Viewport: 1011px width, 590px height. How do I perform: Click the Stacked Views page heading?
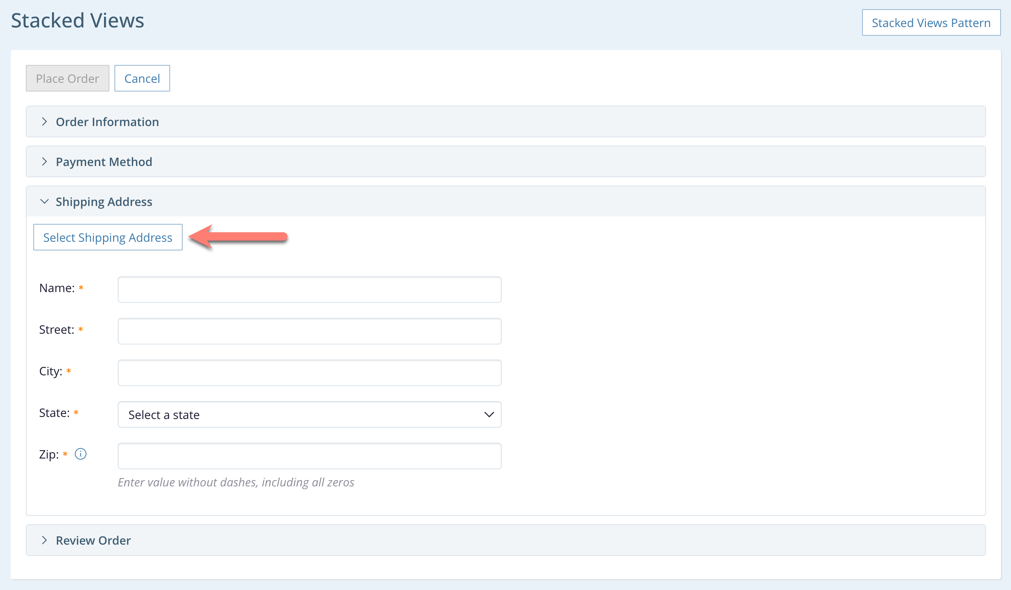[x=77, y=20]
